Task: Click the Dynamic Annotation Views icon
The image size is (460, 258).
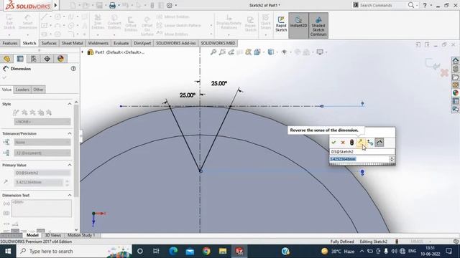Action: 249,52
